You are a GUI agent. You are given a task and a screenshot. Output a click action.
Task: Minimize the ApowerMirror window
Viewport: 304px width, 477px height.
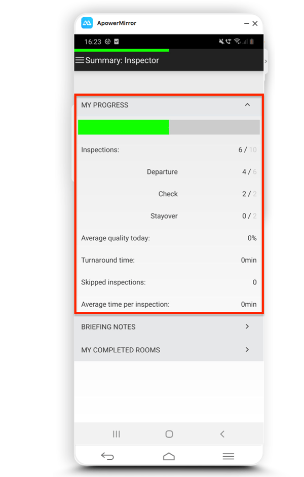click(247, 23)
